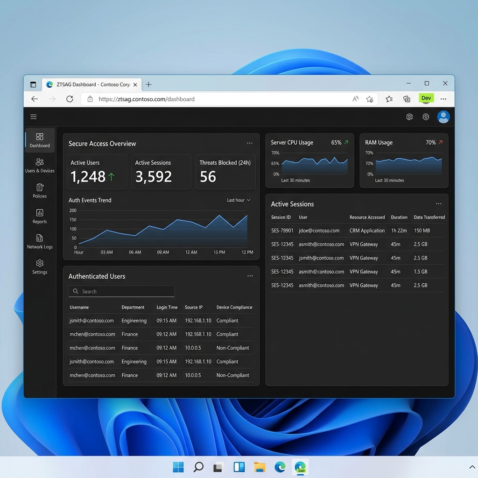This screenshot has width=478, height=478.
Task: Open taskbar Search
Action: pyautogui.click(x=198, y=467)
